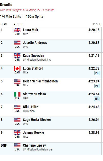The width and height of the screenshot is (103, 161).
Task: Click the PB badge under Helen Schlachtenhaufen's result
Action: click(97, 86)
